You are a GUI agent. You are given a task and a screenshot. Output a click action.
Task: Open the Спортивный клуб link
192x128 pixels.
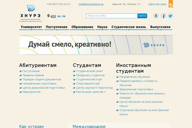88,84
